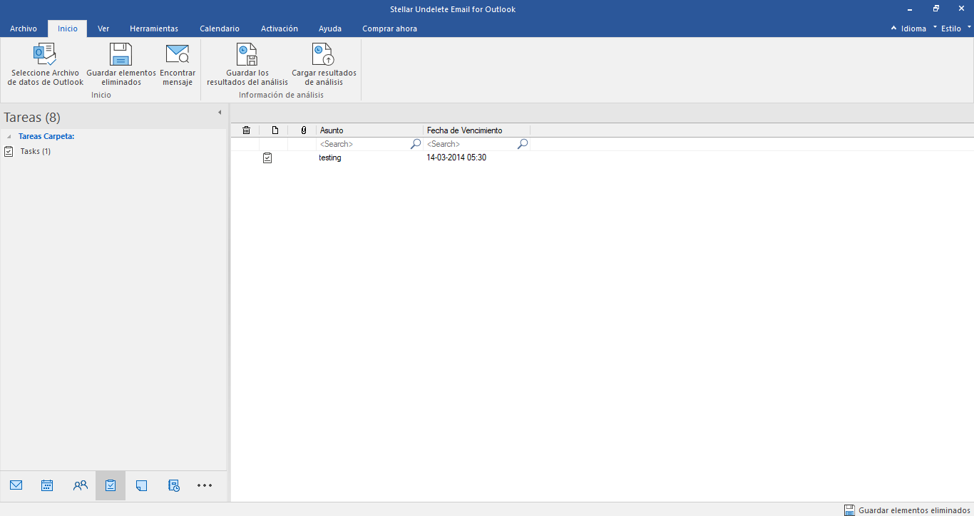The width and height of the screenshot is (974, 516).
Task: Click the task icon in testing row
Action: pos(267,158)
